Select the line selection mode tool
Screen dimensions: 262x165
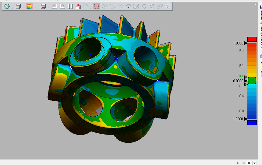[x=88, y=6]
